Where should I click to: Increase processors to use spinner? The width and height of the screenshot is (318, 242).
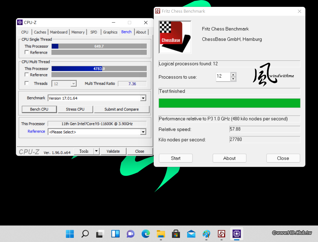pos(233,75)
